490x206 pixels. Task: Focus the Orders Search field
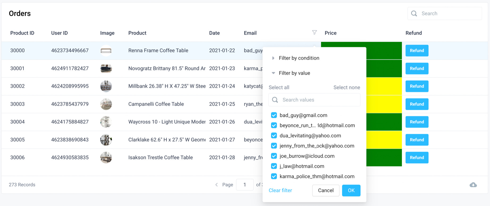click(x=445, y=14)
